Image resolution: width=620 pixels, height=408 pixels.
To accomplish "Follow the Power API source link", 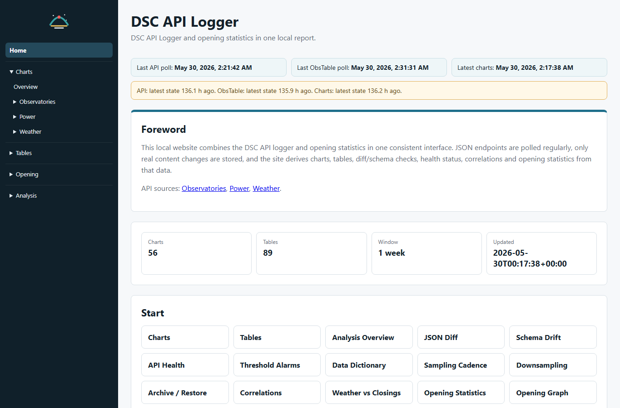I will tap(239, 189).
